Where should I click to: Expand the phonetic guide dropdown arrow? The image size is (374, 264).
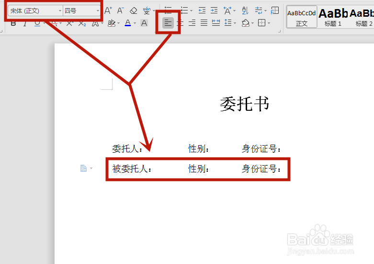coord(154,11)
